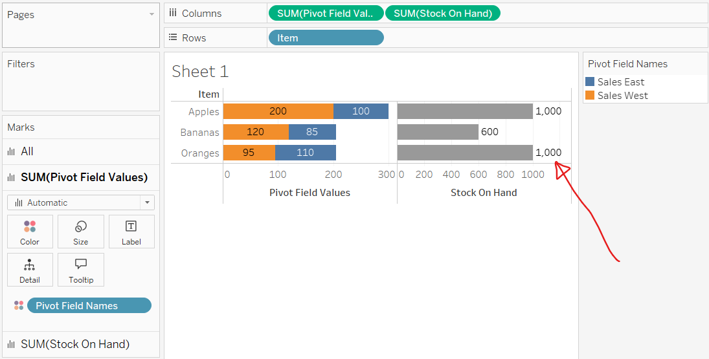Viewport: 709px width, 359px height.
Task: Open the Size marks card
Action: pyautogui.click(x=80, y=232)
